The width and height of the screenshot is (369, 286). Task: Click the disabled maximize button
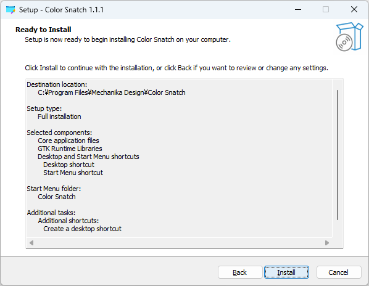coord(326,10)
